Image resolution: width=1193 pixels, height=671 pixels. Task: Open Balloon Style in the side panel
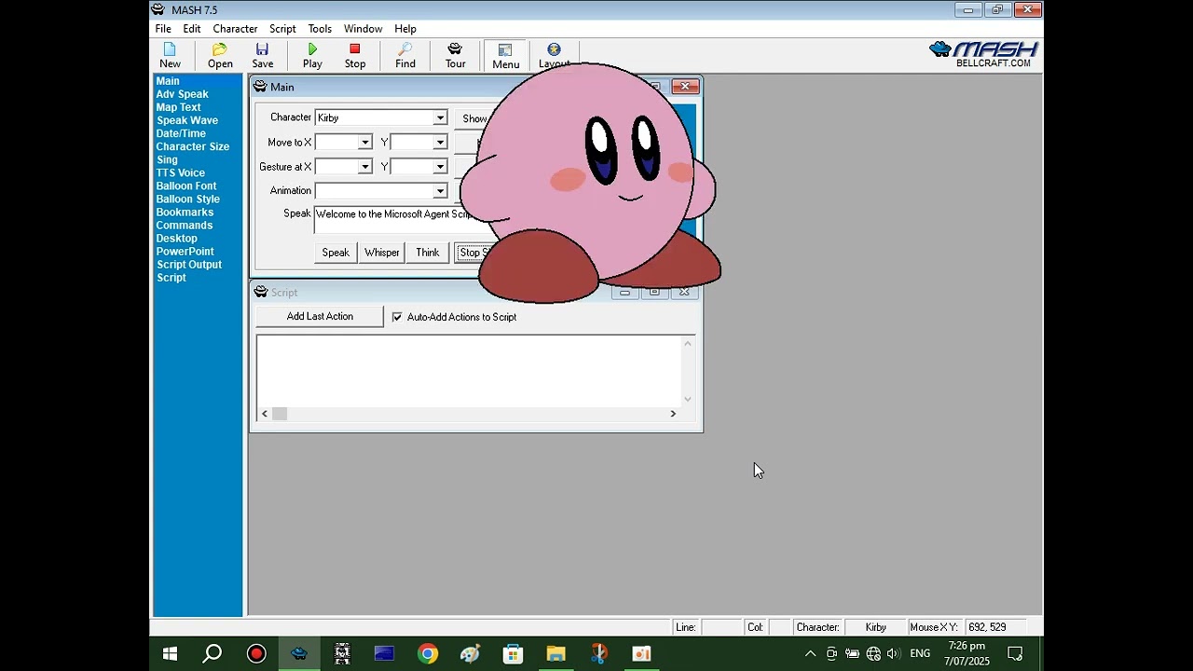(x=188, y=199)
